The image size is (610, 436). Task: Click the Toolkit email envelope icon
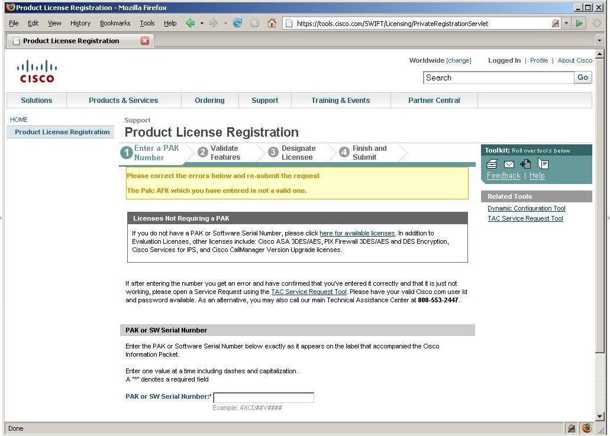(x=509, y=164)
